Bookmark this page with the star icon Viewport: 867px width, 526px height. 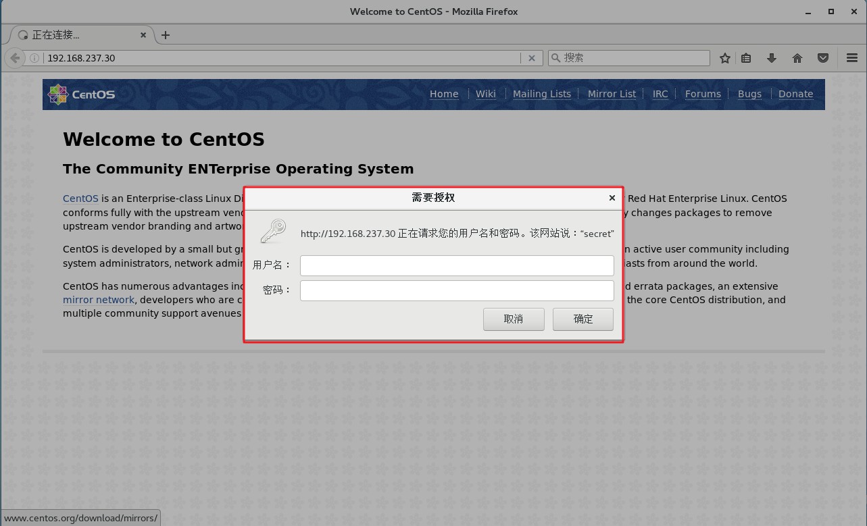tap(725, 58)
